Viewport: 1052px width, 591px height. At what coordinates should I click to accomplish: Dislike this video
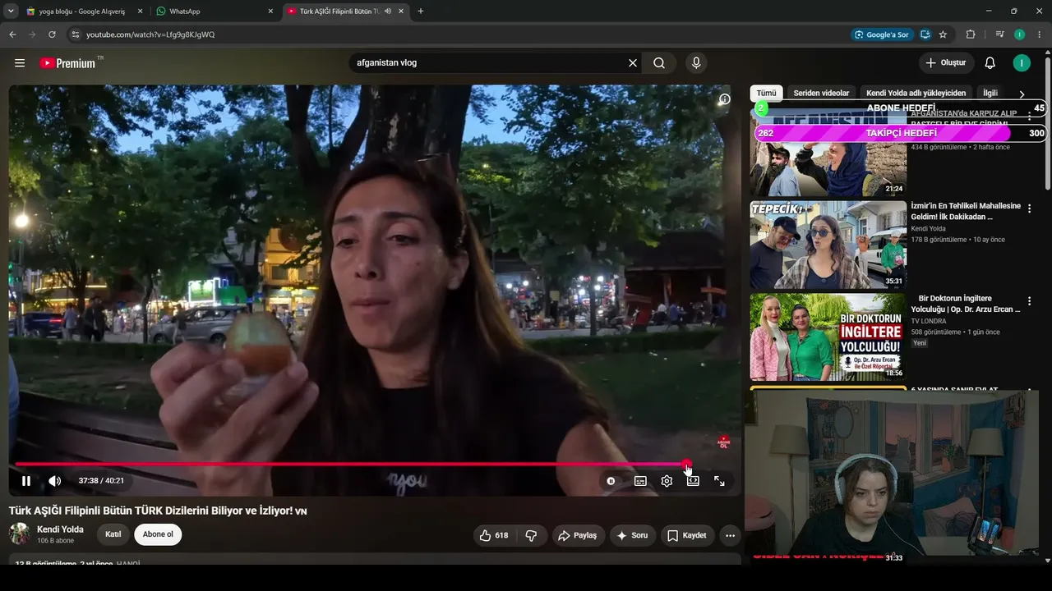[x=531, y=535]
